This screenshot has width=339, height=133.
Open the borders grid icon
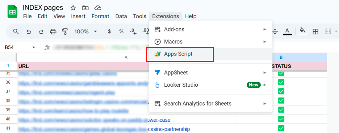(315, 31)
